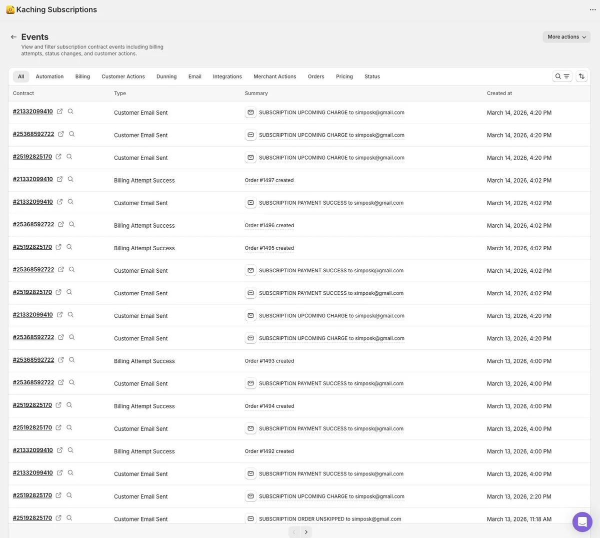Click magnifier icon in Order #1496 row
Screen dimensions: 600x538
click(72, 224)
